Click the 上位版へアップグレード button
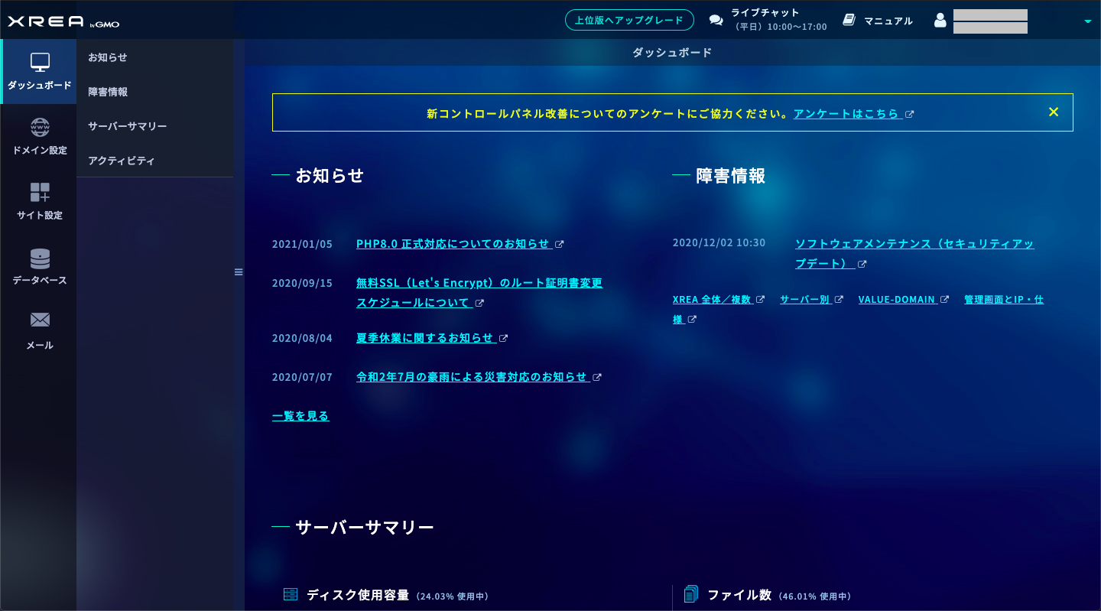The height and width of the screenshot is (611, 1101). pos(629,20)
